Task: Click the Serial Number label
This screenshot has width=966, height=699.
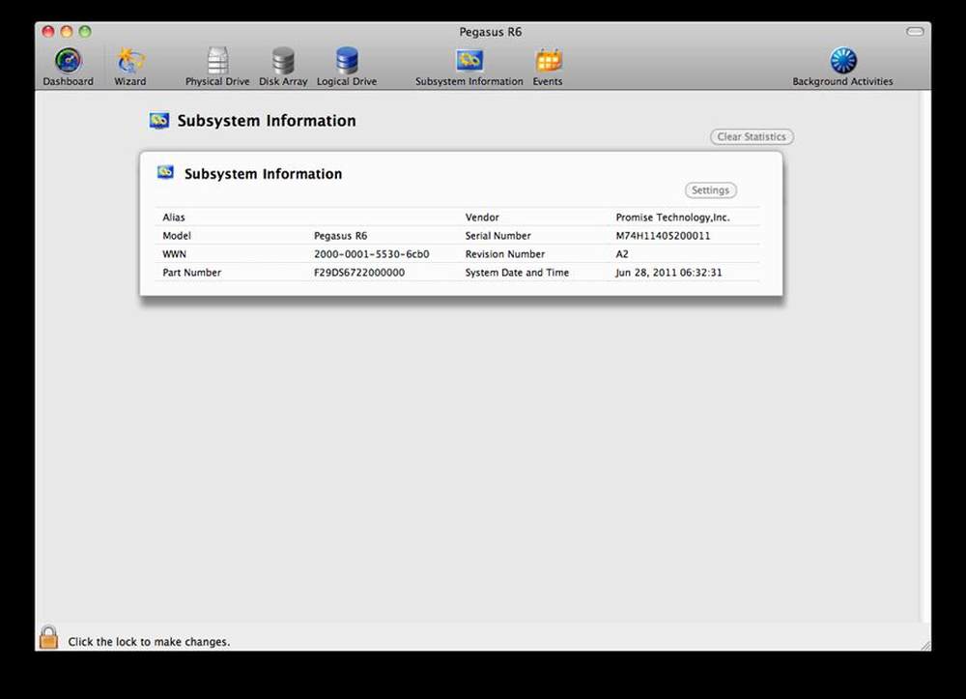Action: tap(497, 236)
